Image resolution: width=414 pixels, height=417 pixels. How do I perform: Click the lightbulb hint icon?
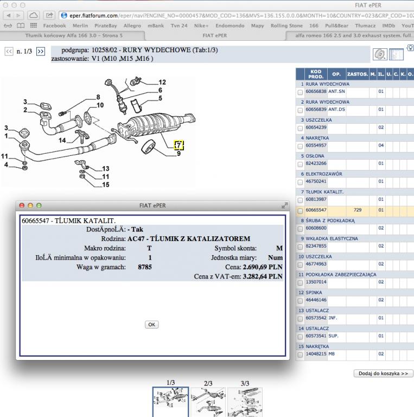point(410,48)
